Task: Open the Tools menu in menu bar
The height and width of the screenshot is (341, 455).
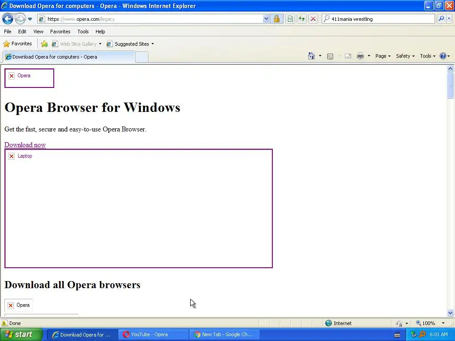Action: 83,32
